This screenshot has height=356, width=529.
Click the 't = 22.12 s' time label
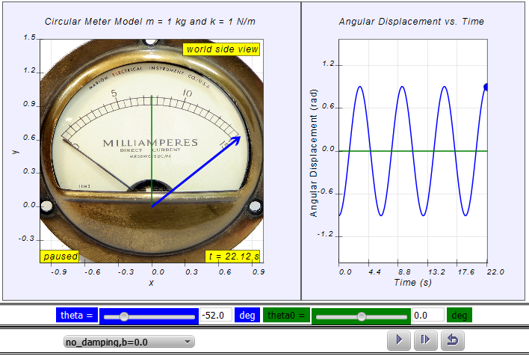(x=233, y=257)
